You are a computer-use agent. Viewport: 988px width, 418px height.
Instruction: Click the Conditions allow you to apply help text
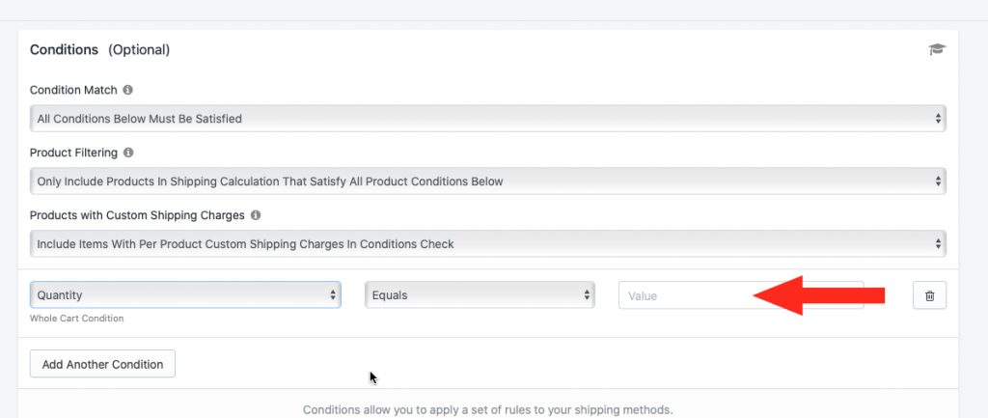click(487, 410)
